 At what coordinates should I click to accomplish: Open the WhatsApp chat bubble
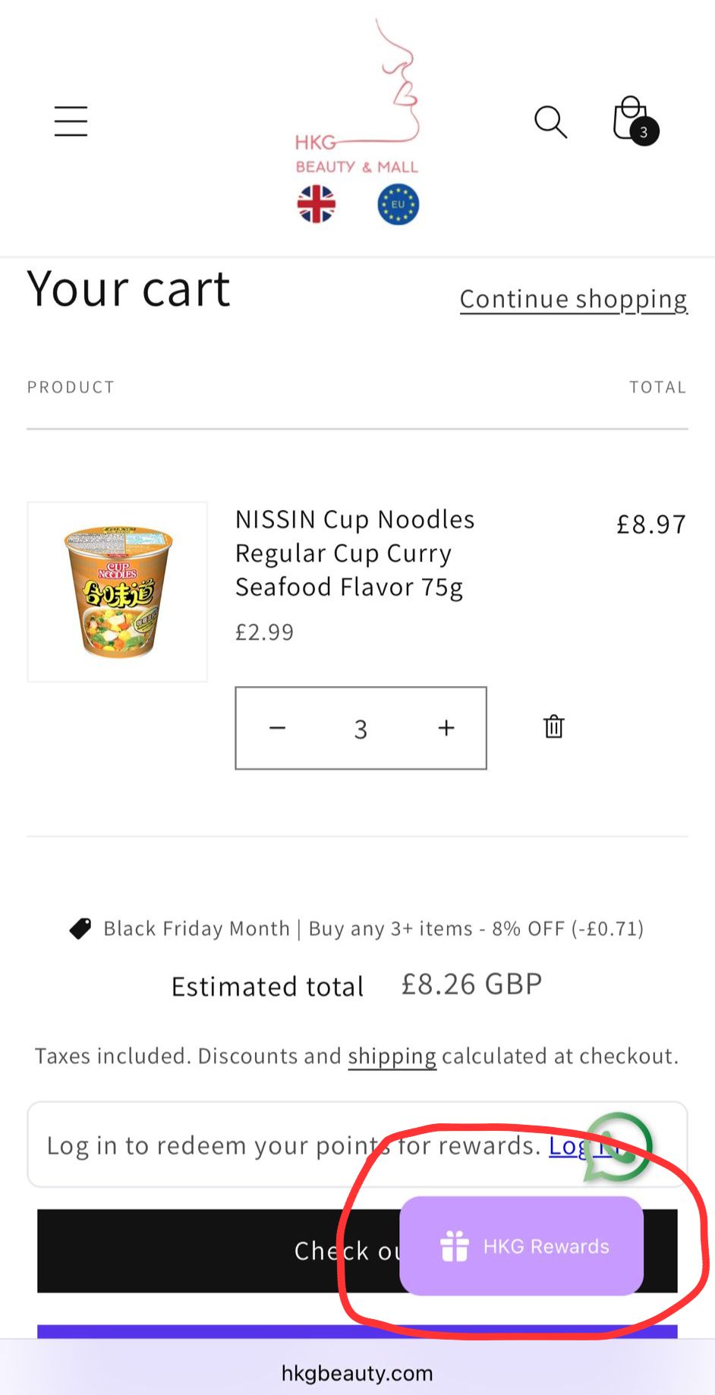[x=619, y=1145]
